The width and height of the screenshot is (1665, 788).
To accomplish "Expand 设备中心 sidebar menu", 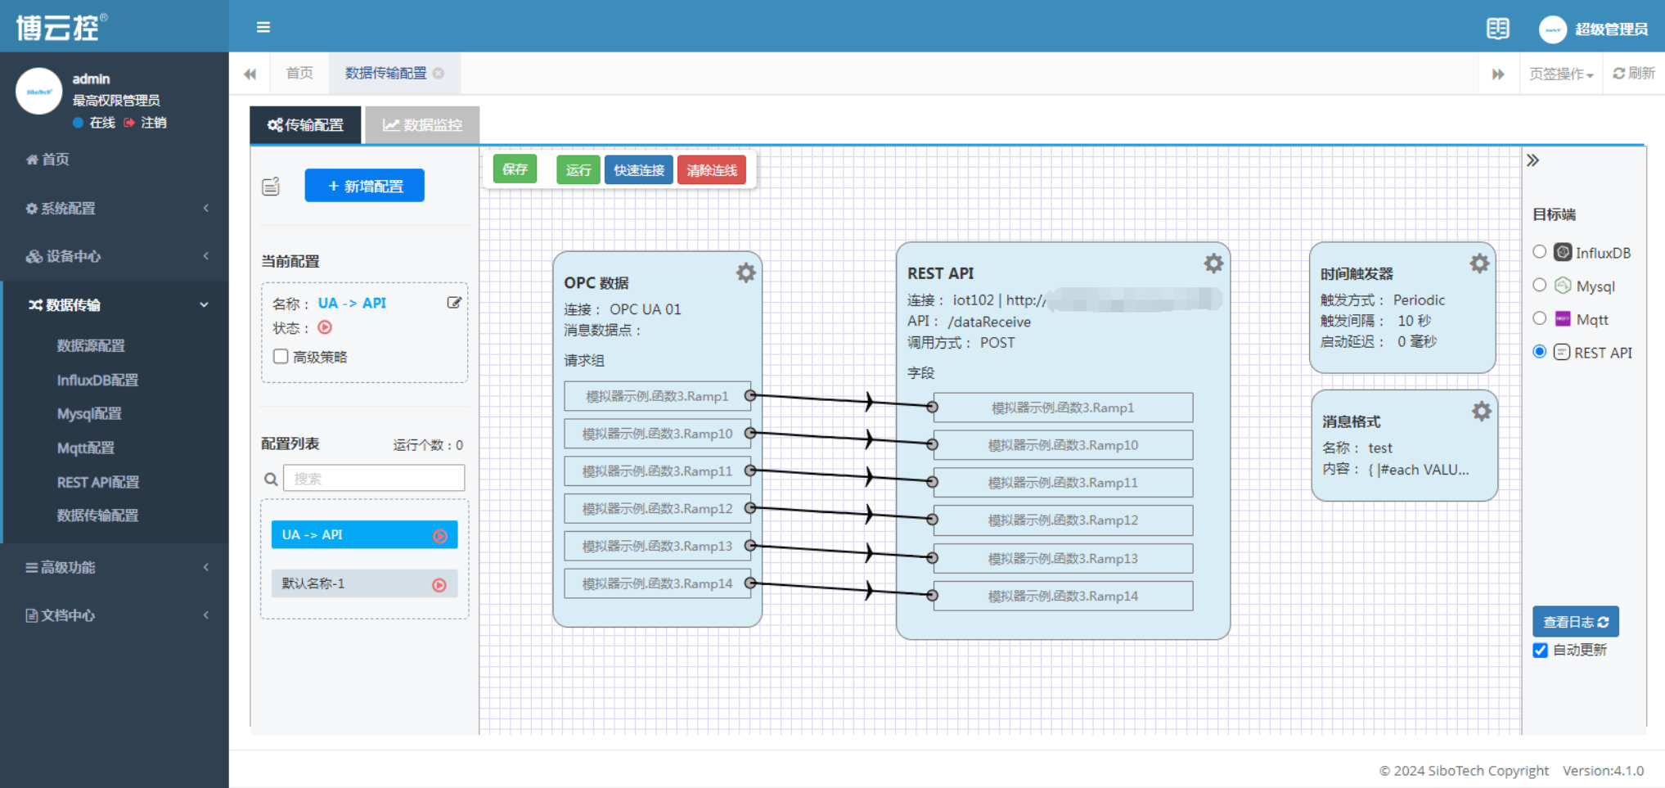I will (115, 256).
